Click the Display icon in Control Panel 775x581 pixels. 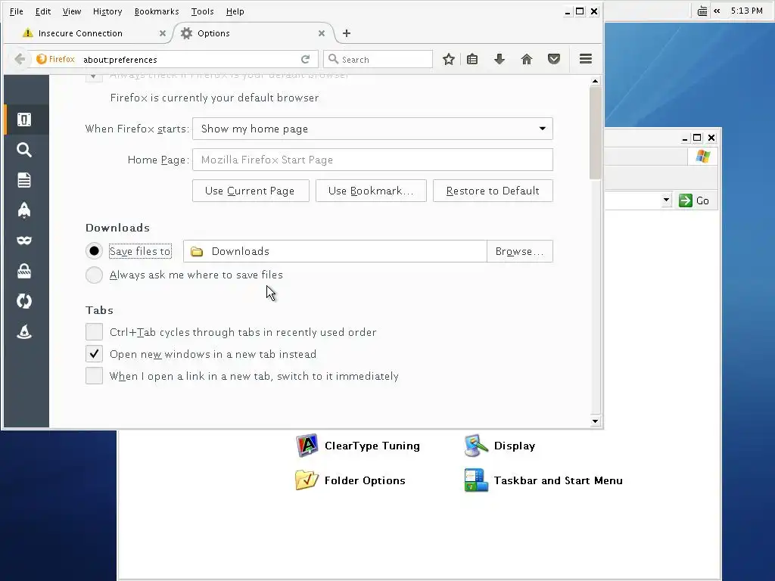coord(477,446)
